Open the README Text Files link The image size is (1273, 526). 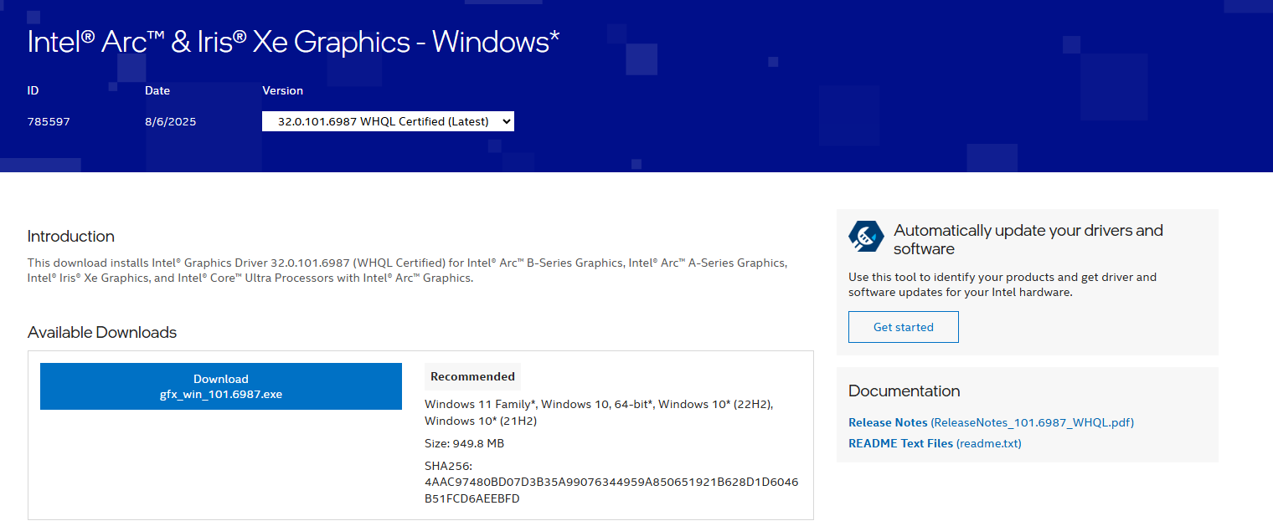click(x=935, y=443)
